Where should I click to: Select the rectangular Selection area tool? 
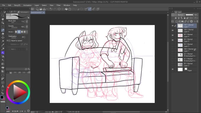(x=3, y=27)
